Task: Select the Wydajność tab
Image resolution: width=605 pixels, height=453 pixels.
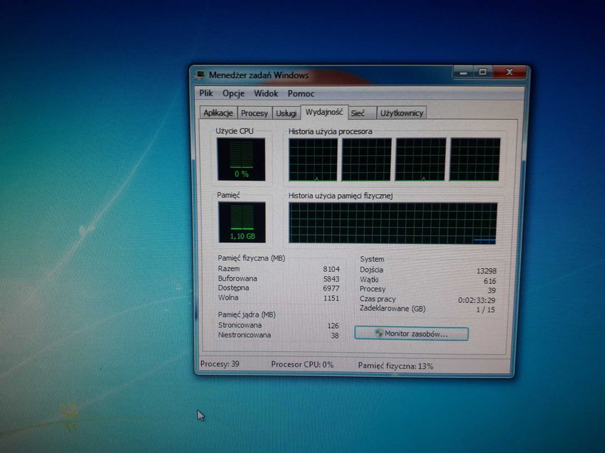Action: coord(324,112)
